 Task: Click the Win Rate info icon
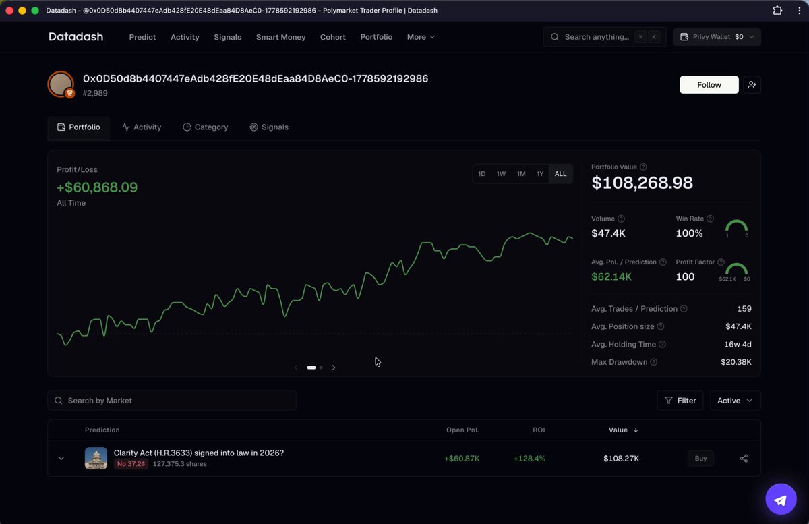click(x=710, y=219)
